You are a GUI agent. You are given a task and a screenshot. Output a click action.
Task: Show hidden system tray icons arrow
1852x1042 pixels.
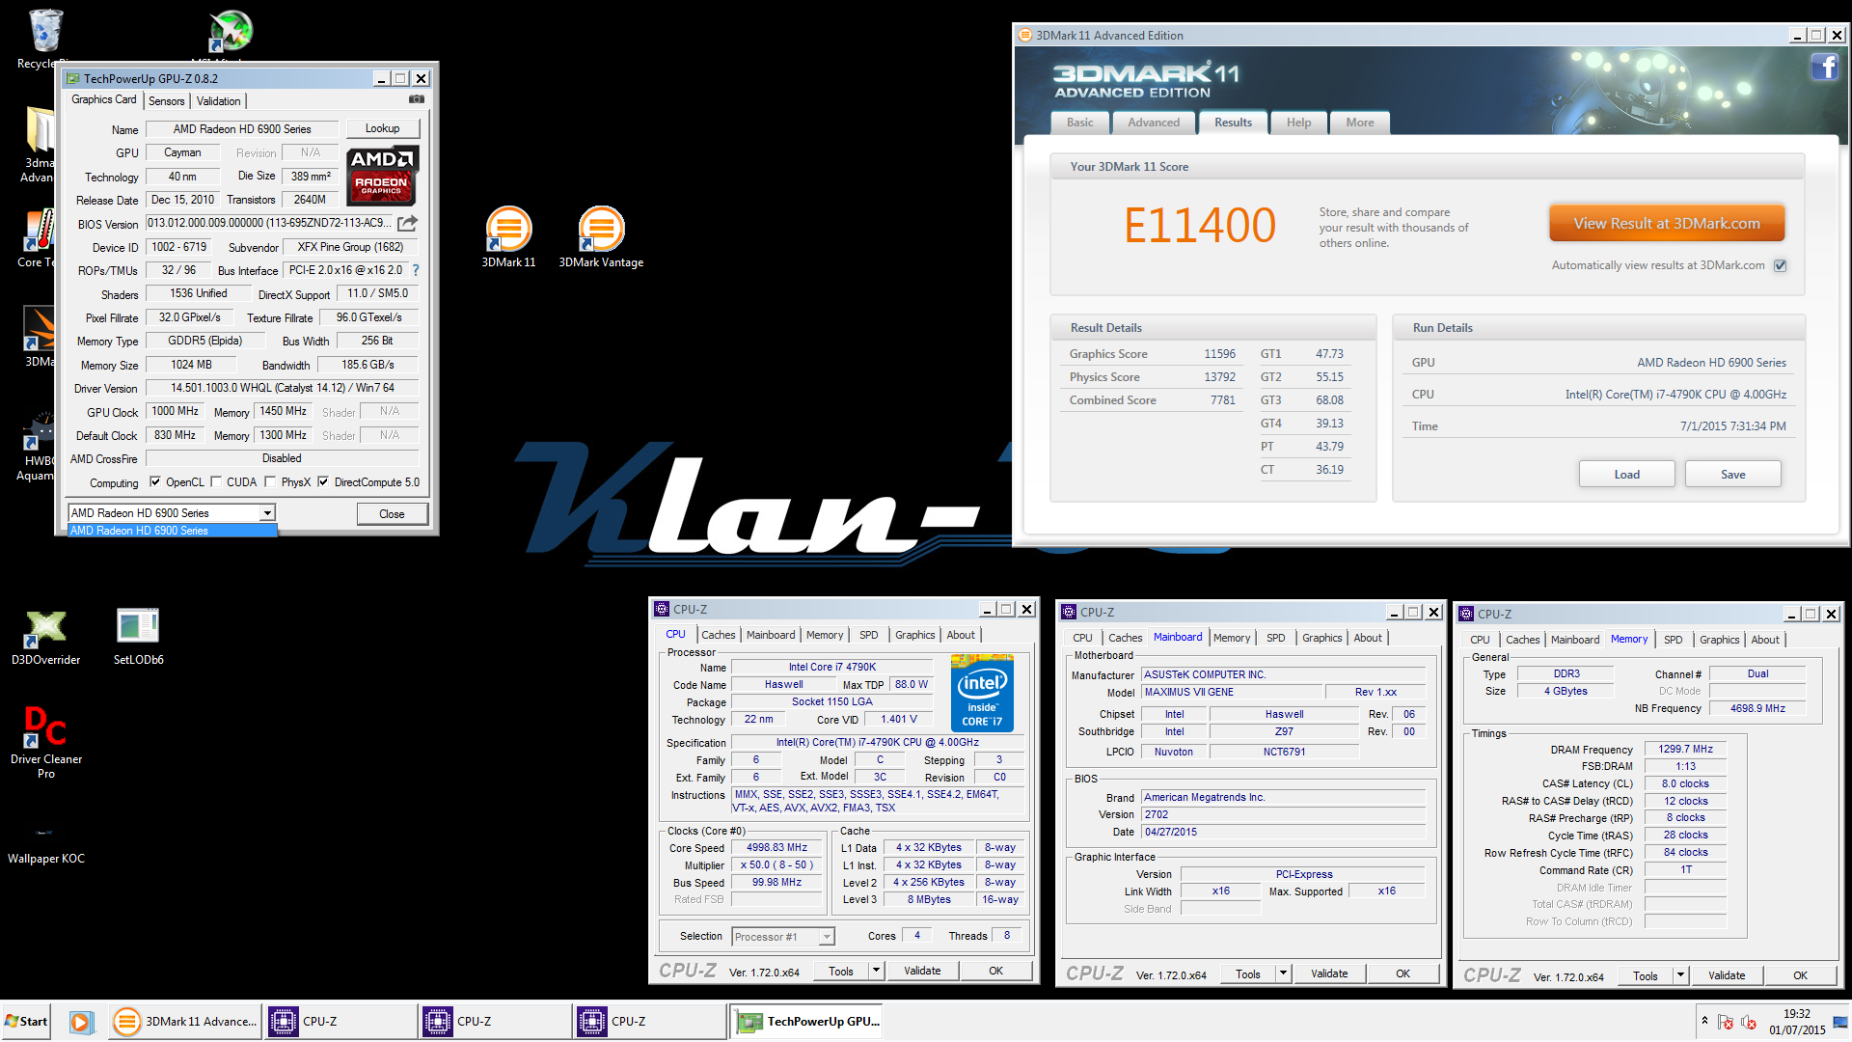1704,1021
